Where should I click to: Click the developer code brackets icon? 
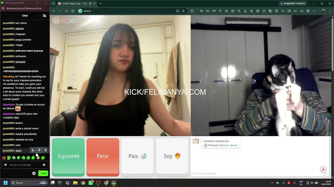click(314, 11)
